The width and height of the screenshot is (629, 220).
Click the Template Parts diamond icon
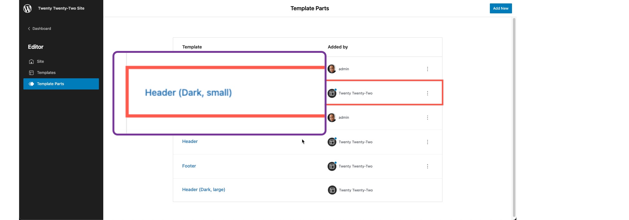pos(31,84)
